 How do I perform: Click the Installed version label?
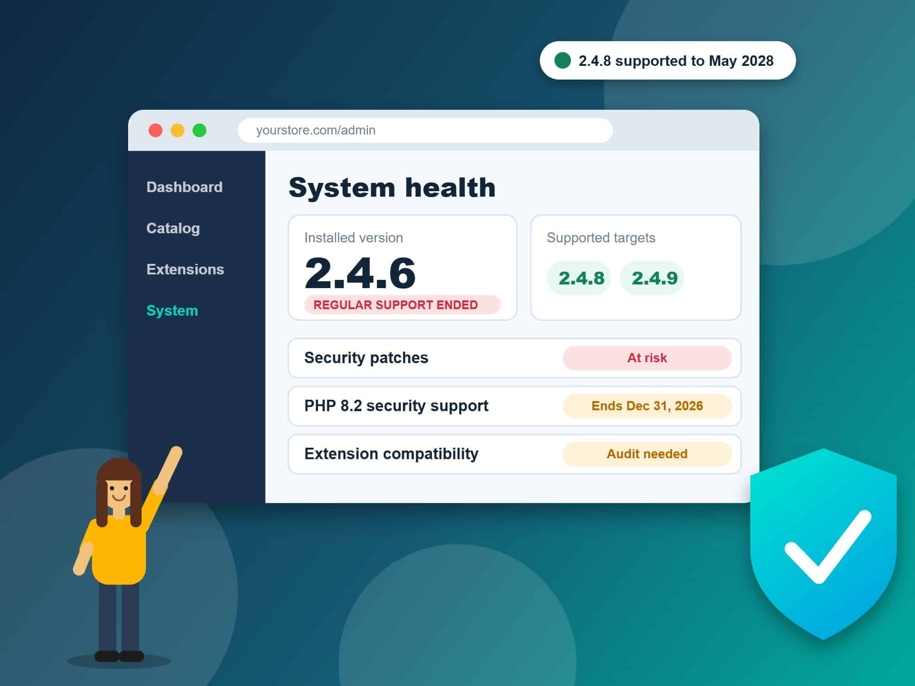click(354, 238)
